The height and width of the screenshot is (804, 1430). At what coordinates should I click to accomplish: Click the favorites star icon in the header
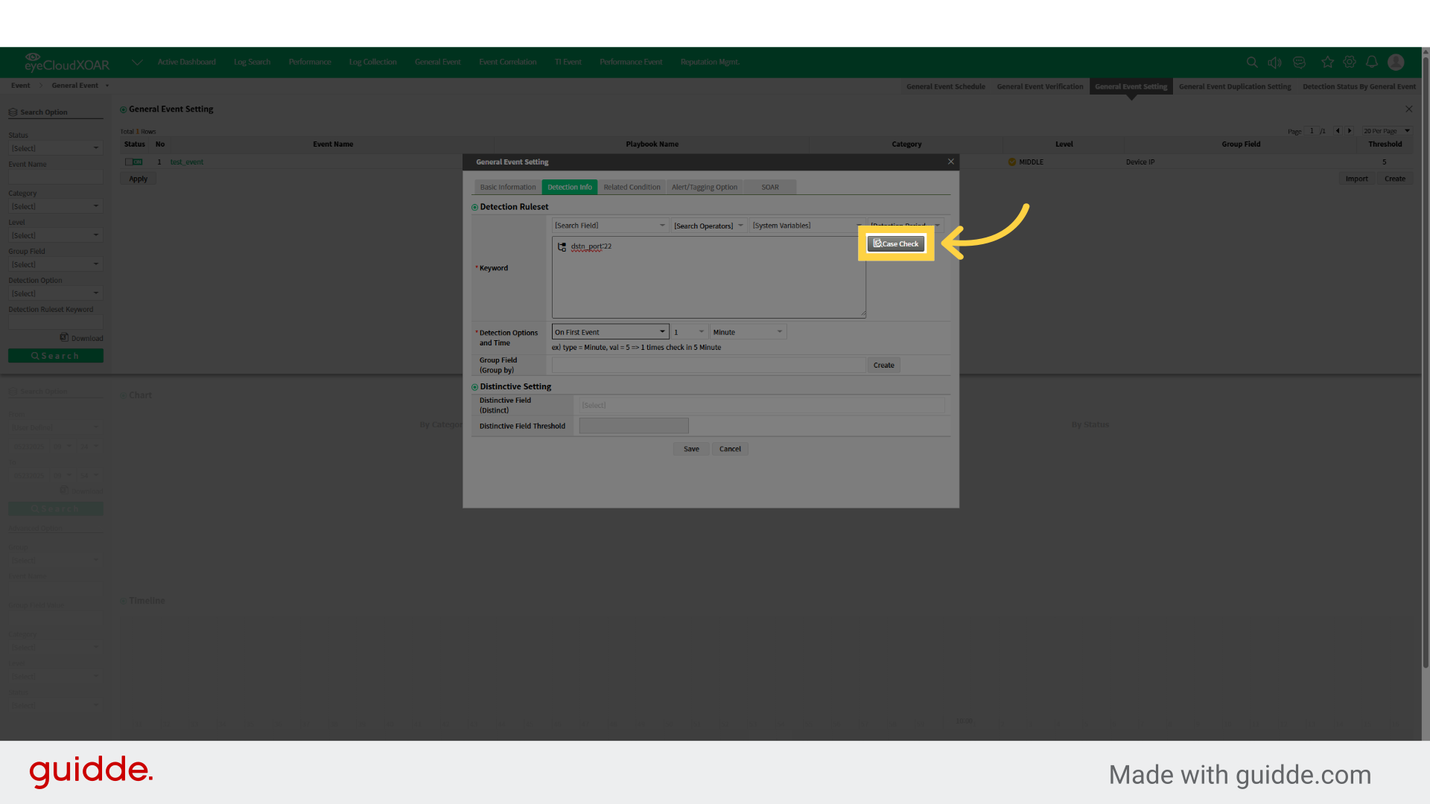pos(1327,63)
